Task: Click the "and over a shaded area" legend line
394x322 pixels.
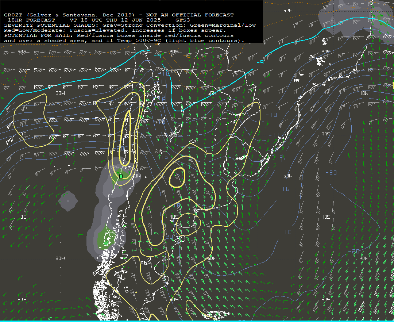Action: pyautogui.click(x=124, y=41)
